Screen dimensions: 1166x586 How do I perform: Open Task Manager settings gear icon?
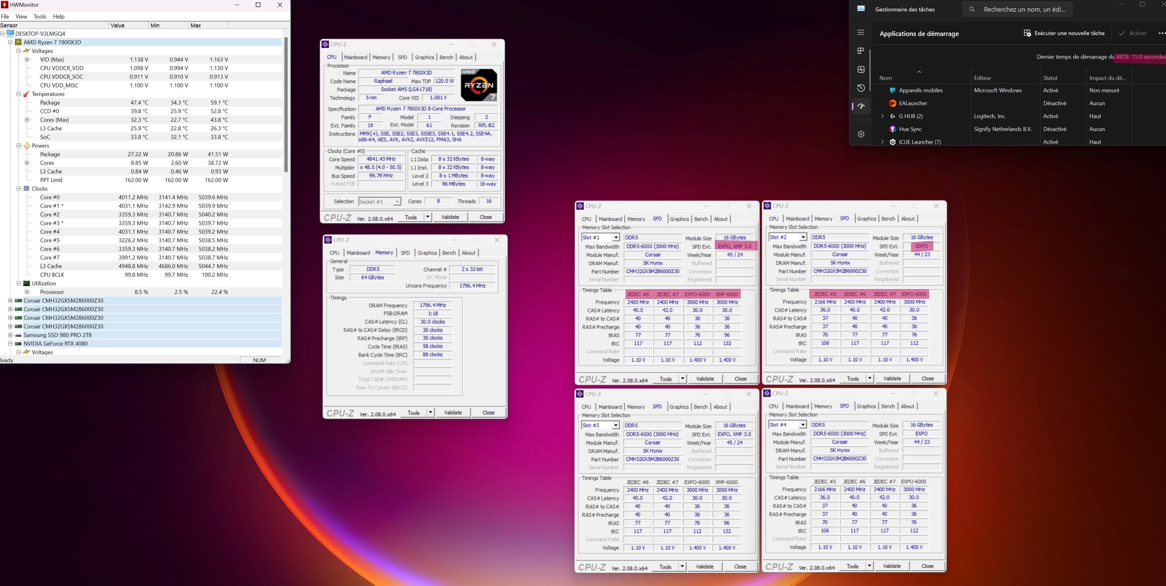coord(861,134)
